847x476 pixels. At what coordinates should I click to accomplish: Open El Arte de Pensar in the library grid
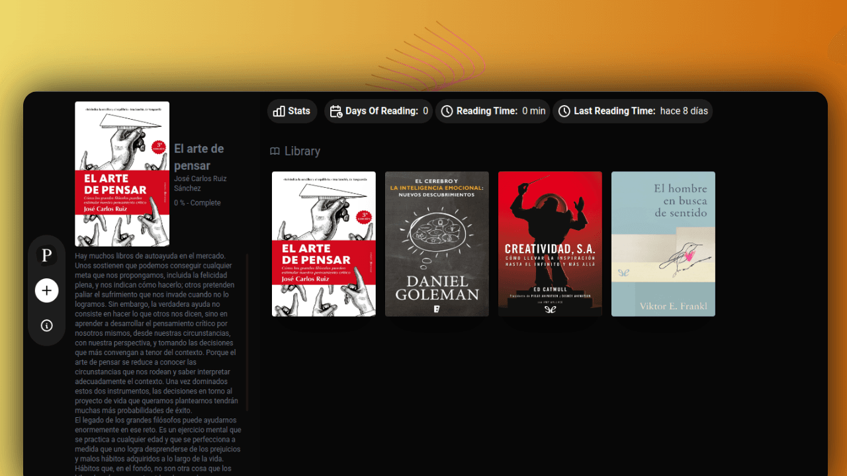coord(324,244)
